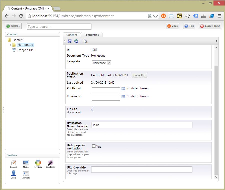Click the Navigation Name Override field
This screenshot has width=225, height=190.
point(142,125)
